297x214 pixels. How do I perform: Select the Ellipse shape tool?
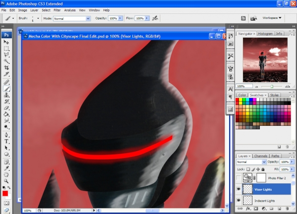tap(6, 154)
